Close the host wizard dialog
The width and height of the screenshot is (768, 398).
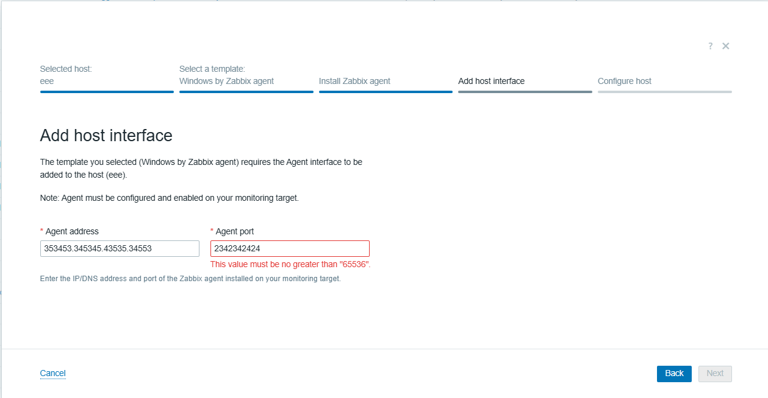726,46
